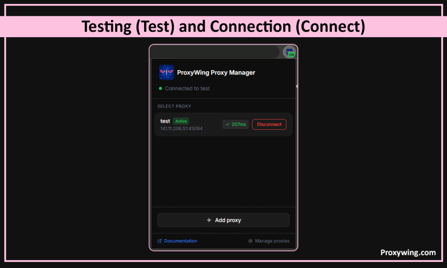Click the ProxyWing extension icon showing ON
Viewport: 447px width, 268px height.
click(x=289, y=52)
